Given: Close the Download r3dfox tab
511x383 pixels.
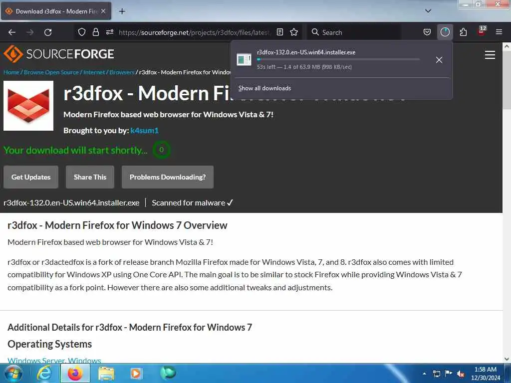Looking at the screenshot, I should [103, 11].
